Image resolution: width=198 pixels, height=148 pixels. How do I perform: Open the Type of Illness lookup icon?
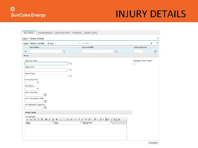(x=70, y=76)
